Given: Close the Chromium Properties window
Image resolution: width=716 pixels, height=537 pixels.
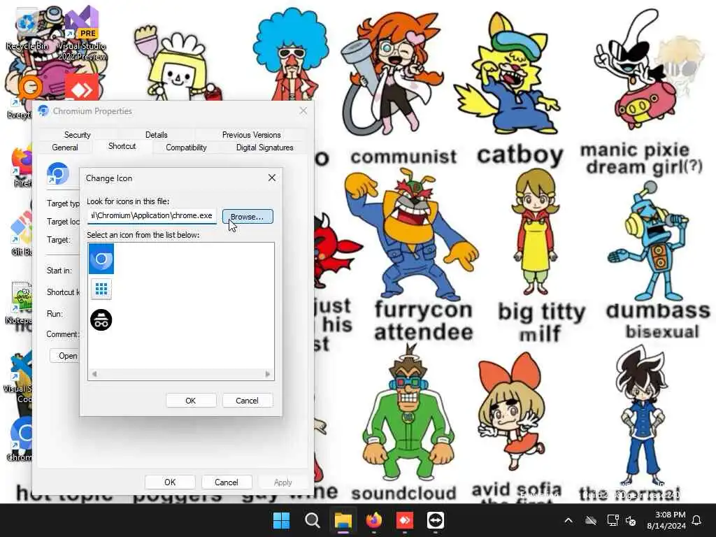Looking at the screenshot, I should tap(303, 111).
